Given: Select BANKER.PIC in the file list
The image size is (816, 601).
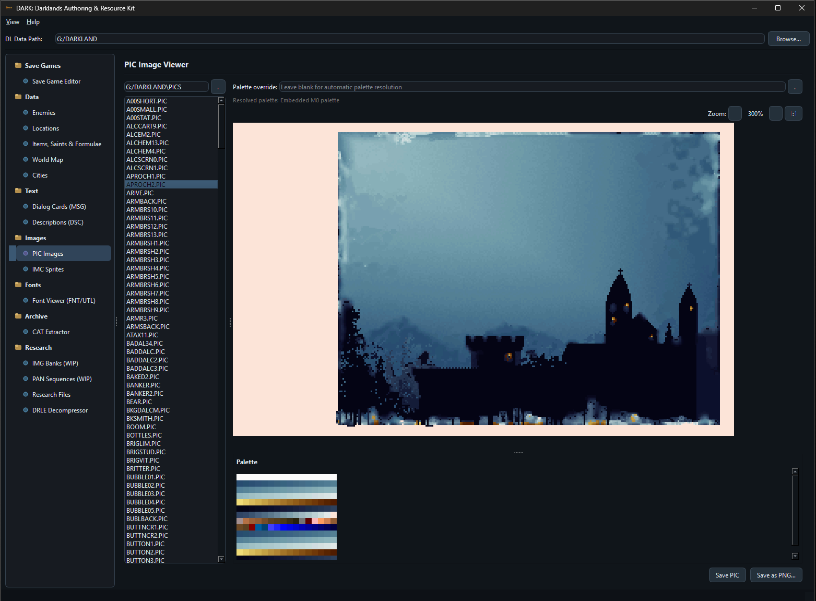Looking at the screenshot, I should click(x=171, y=385).
